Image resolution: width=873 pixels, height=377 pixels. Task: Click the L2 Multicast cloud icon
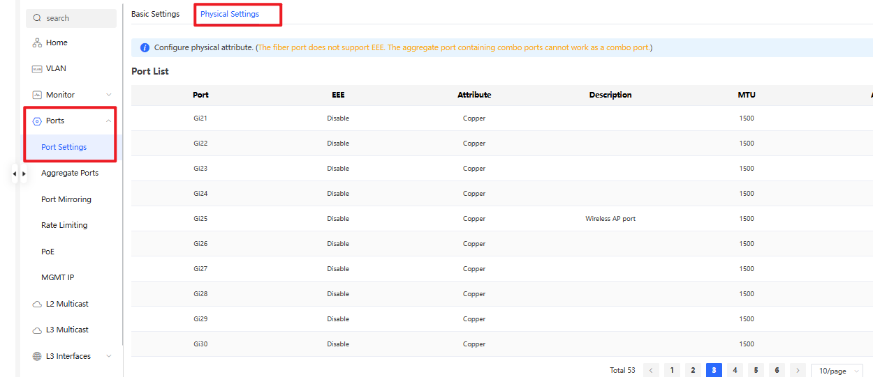[x=37, y=305]
